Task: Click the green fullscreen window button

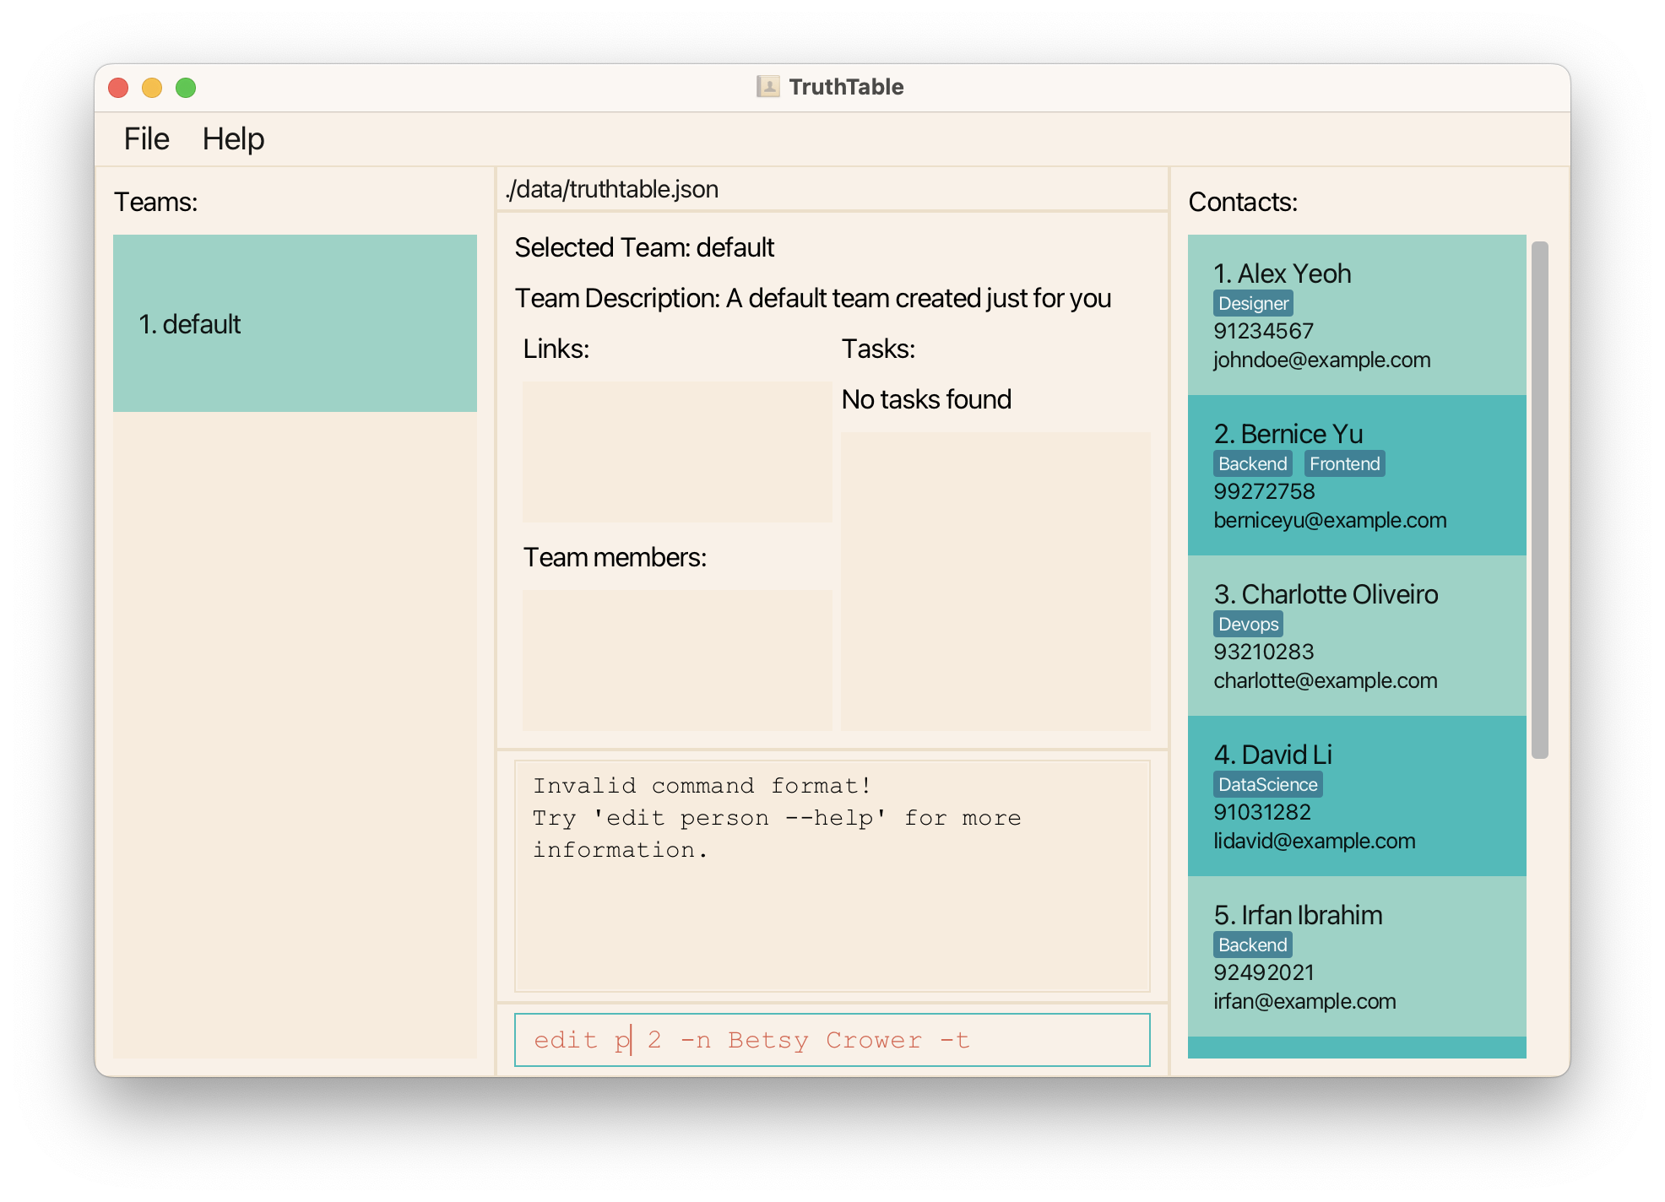Action: pyautogui.click(x=186, y=88)
